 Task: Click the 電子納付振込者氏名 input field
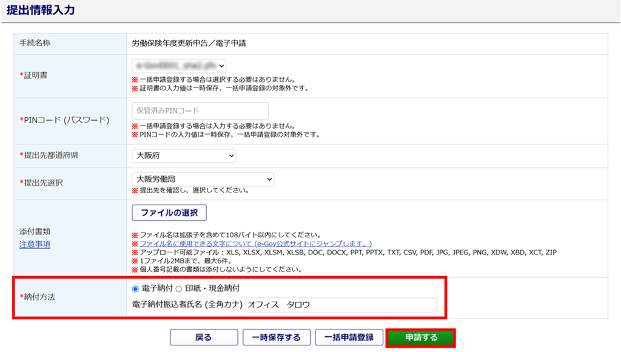(341, 305)
